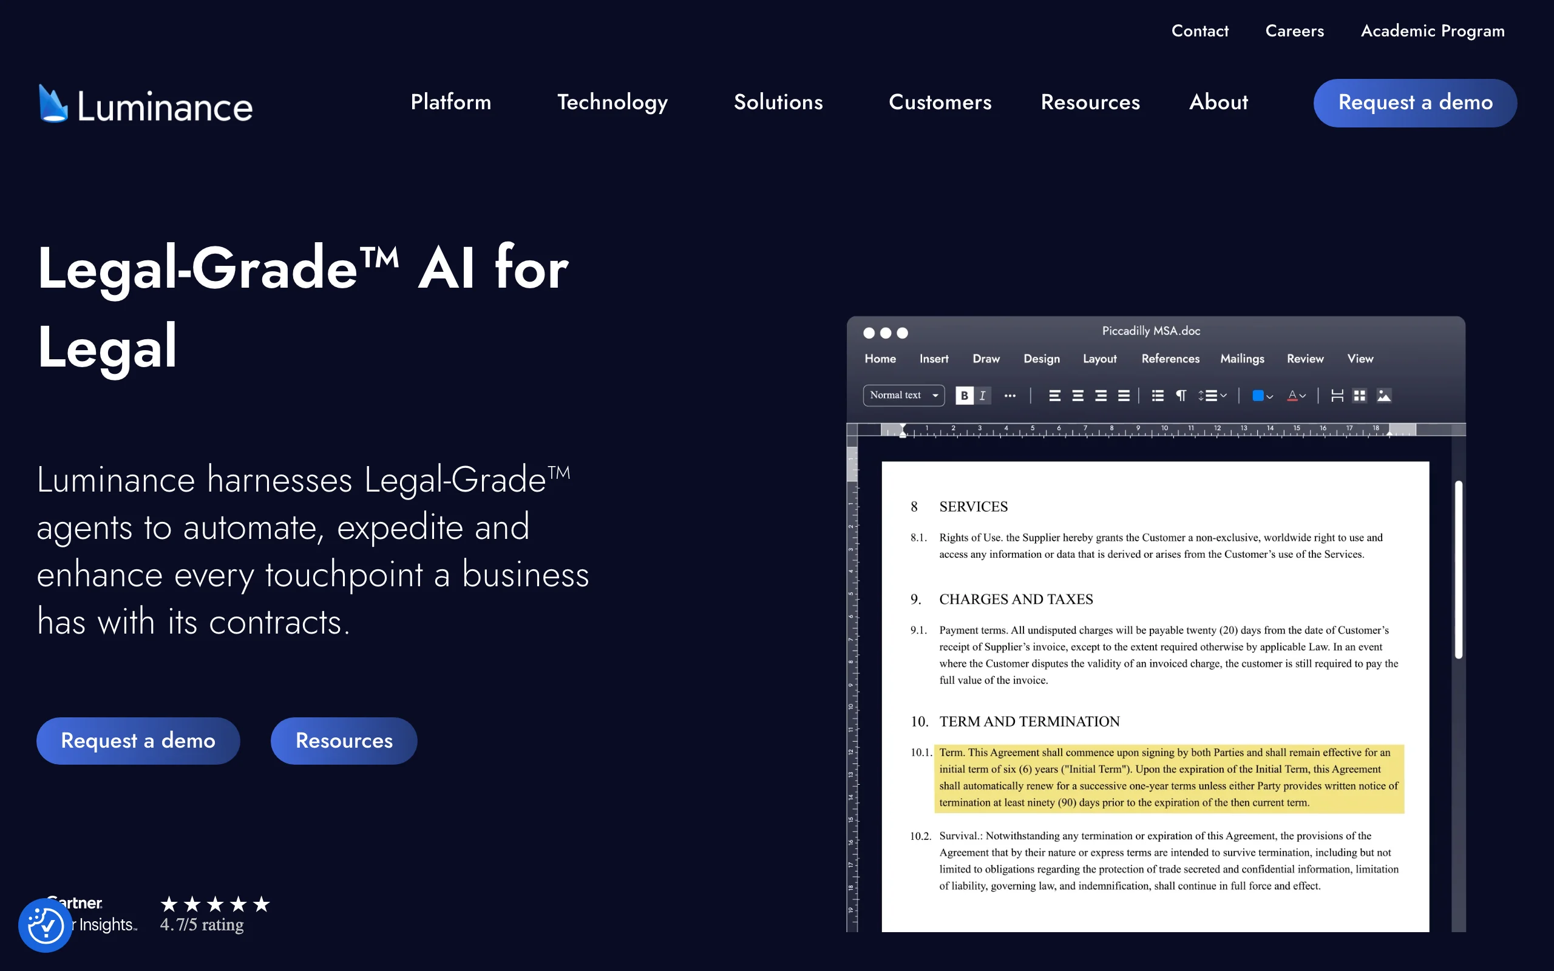Click the document vertical scrollbar
The image size is (1554, 971).
(1458, 569)
